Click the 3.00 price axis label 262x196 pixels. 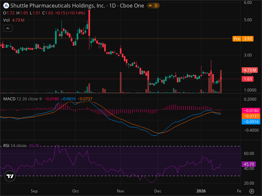point(248,55)
